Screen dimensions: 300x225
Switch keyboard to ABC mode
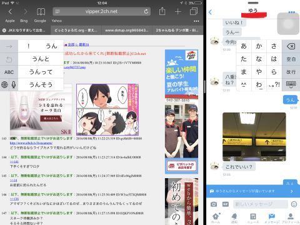pyautogui.click(x=9, y=72)
